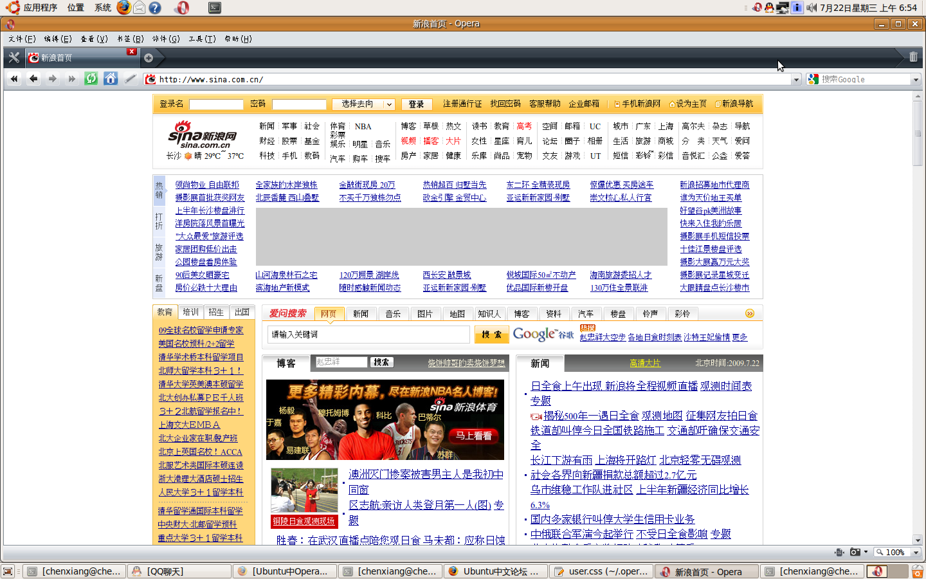Select the 地图 search tab
The width and height of the screenshot is (926, 579).
[457, 314]
